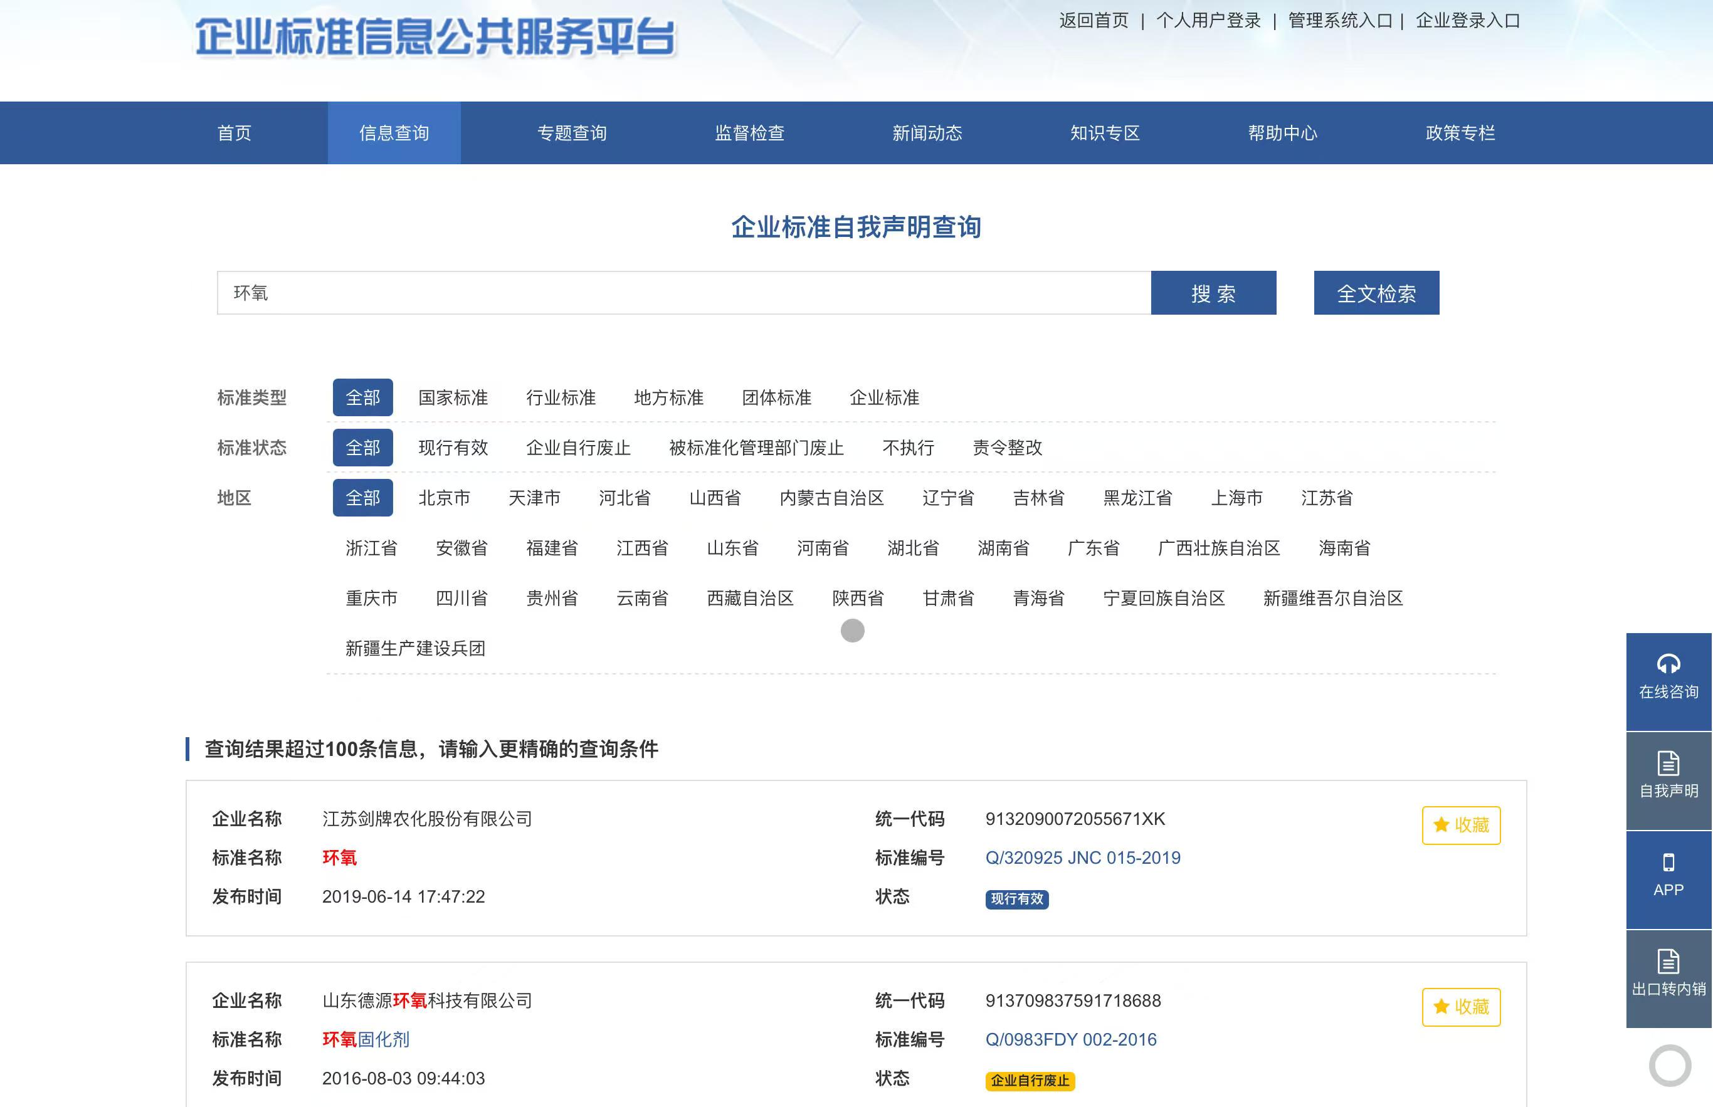Image resolution: width=1713 pixels, height=1107 pixels.
Task: Filter status by 不执行
Action: coord(909,448)
